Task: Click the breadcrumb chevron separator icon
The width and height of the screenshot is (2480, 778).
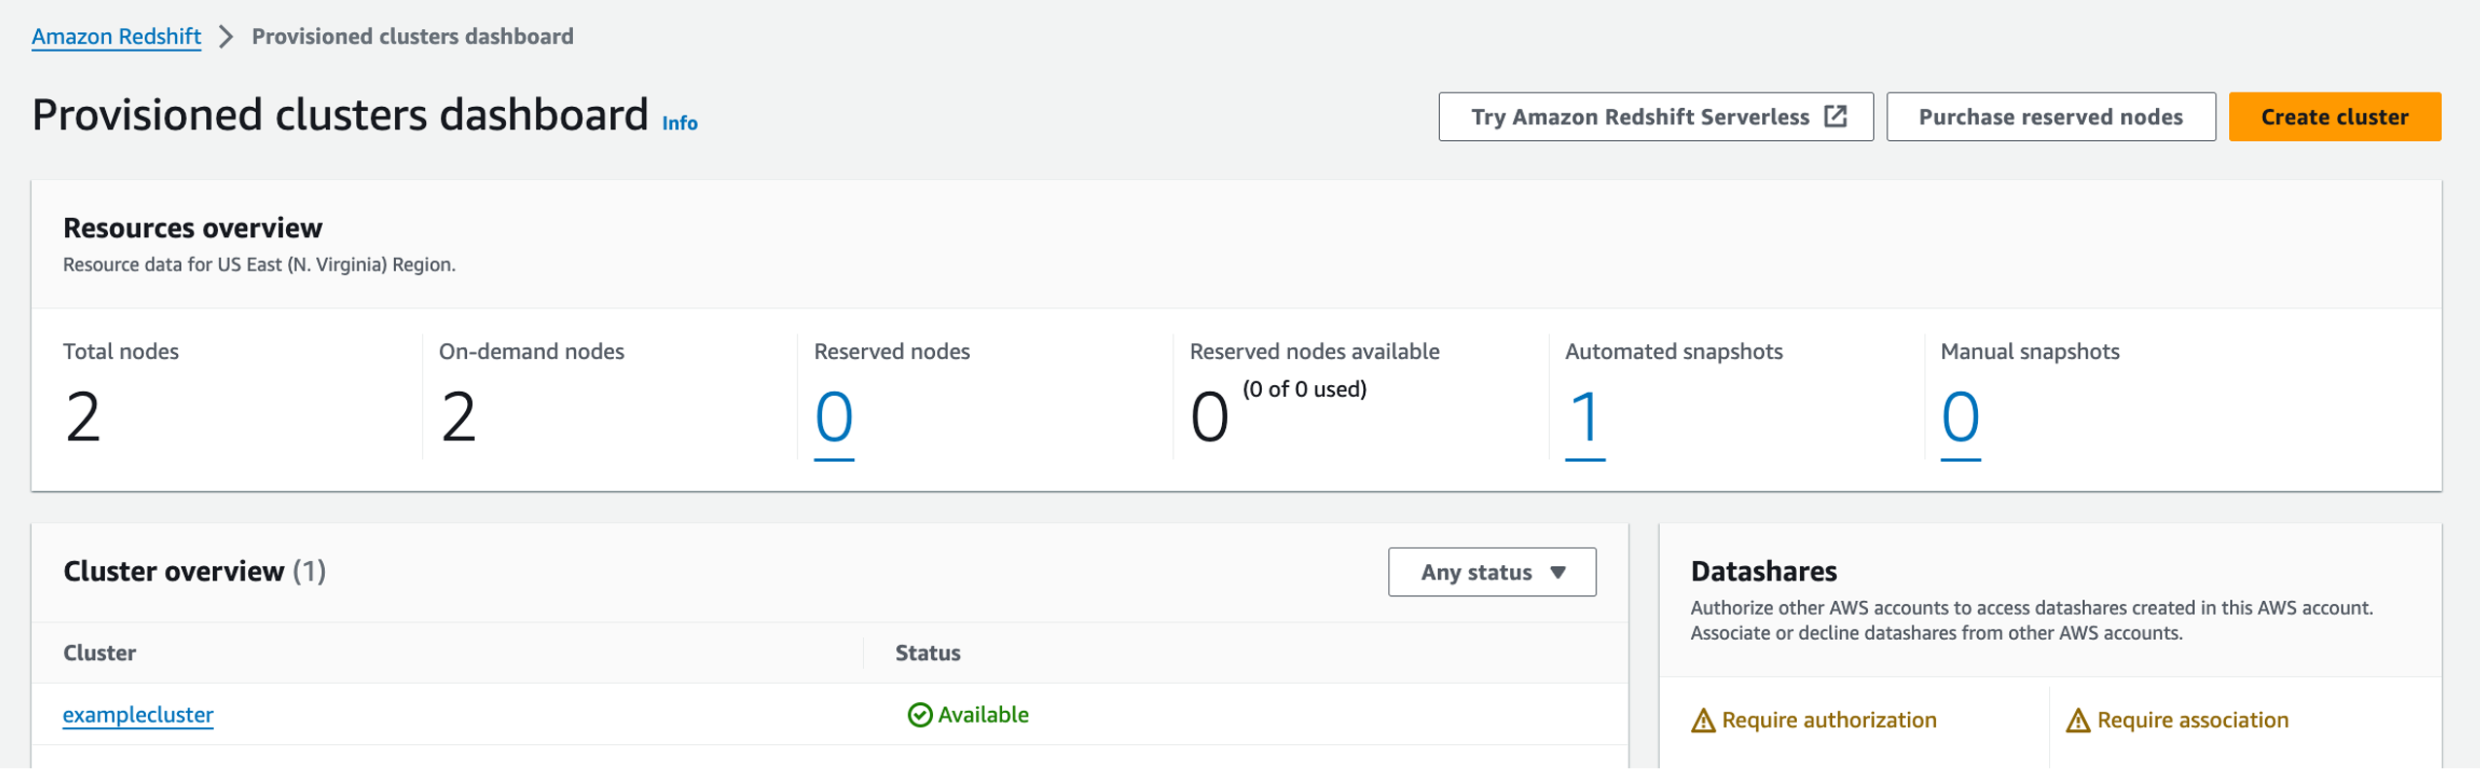Action: pos(226,37)
